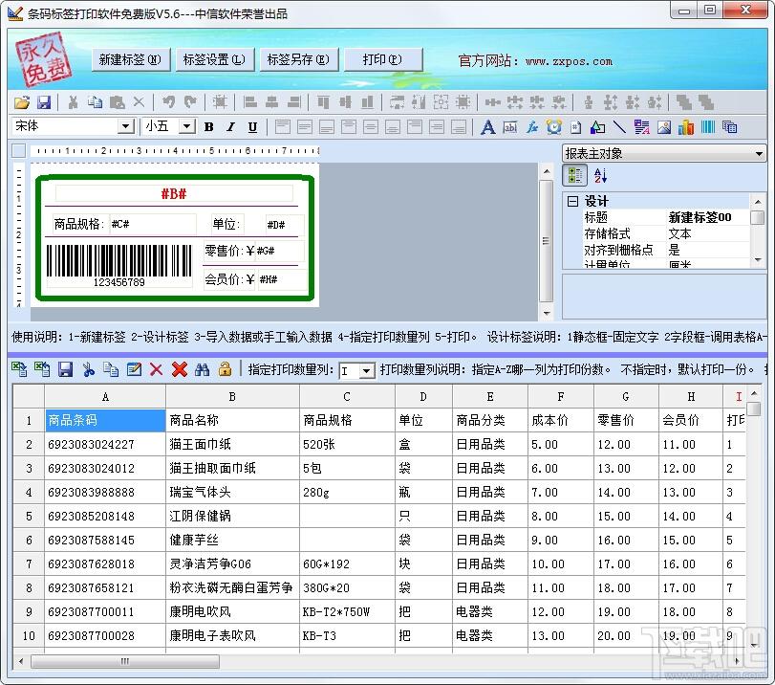
Task: Export data to Excel in the data toolbar
Action: 42,369
